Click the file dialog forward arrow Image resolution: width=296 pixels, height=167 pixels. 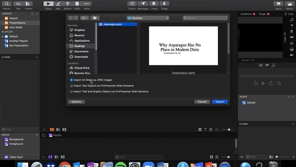click(x=76, y=18)
